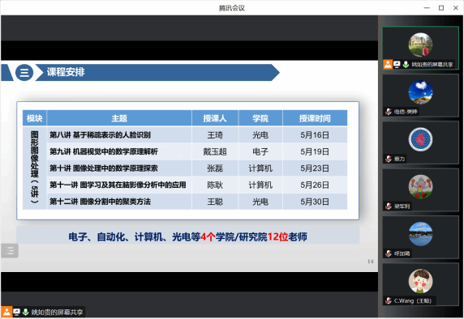Select the cartoon boy avatar of C.Wang

420,281
